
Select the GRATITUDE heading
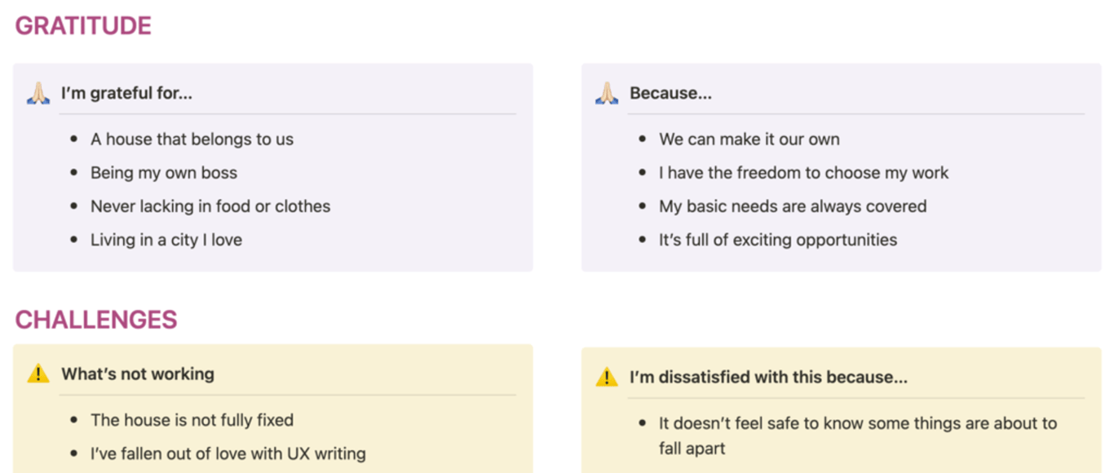point(83,26)
